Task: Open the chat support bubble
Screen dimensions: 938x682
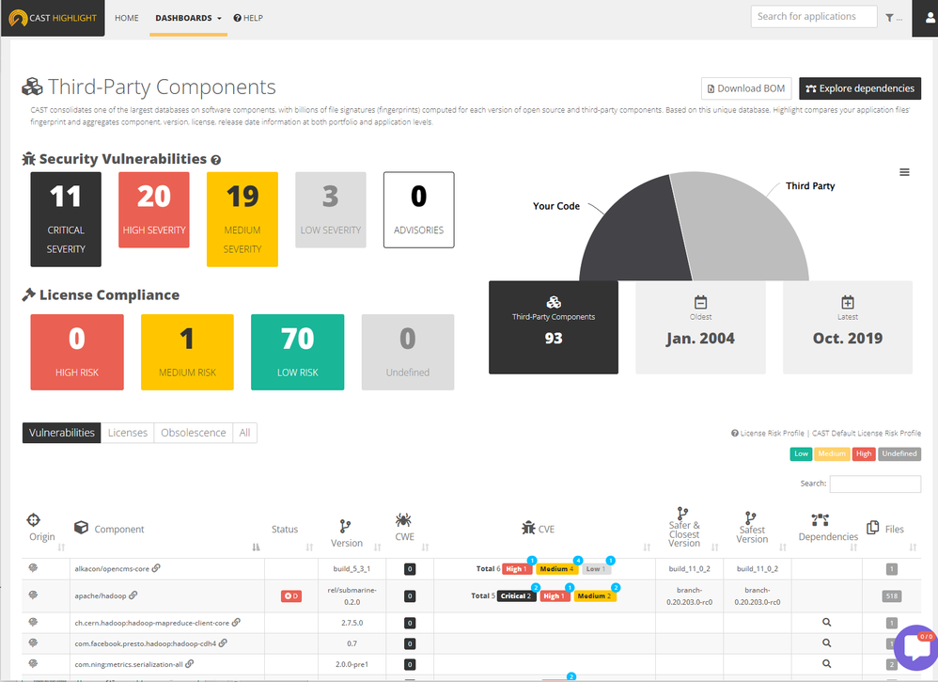Action: click(915, 647)
